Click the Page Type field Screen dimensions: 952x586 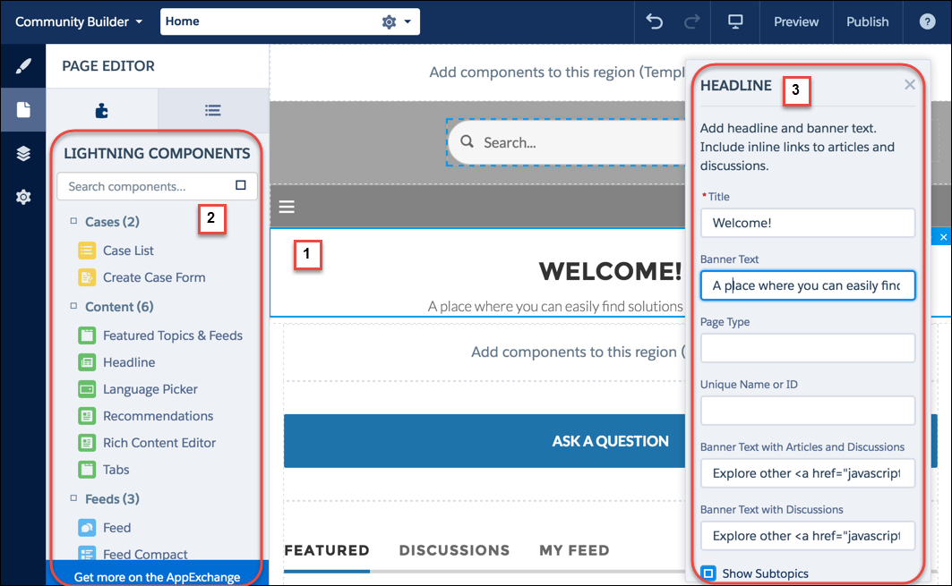[808, 348]
